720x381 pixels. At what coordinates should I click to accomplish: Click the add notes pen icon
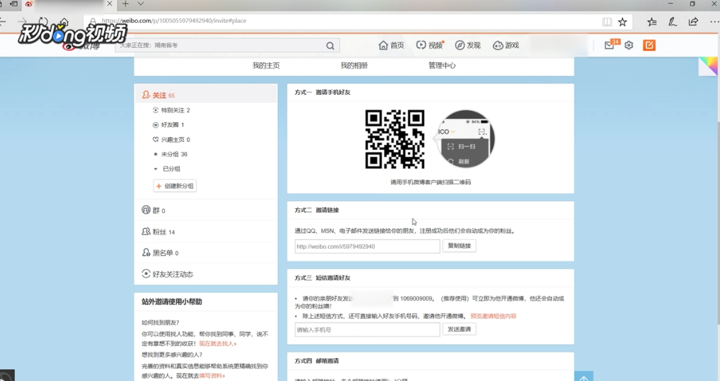[x=672, y=22]
